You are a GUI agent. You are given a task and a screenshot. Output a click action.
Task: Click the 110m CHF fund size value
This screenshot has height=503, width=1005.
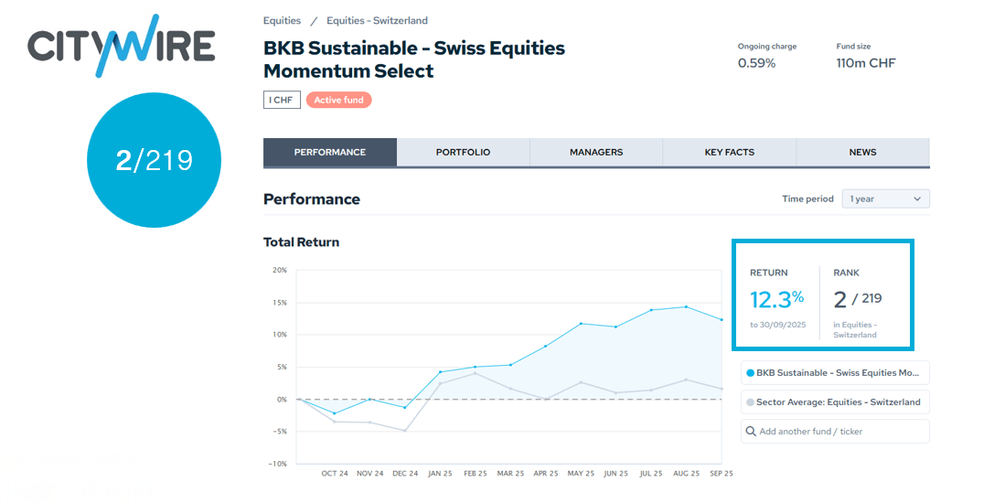tap(865, 63)
